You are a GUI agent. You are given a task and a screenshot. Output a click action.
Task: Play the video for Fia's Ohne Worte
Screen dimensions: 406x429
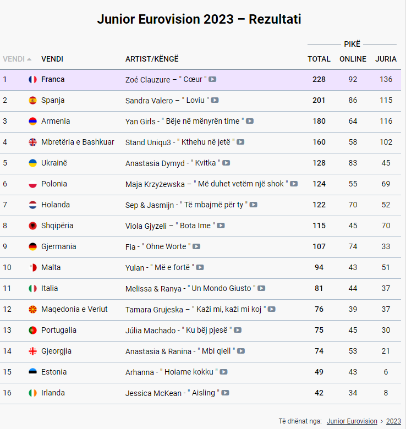pyautogui.click(x=196, y=246)
